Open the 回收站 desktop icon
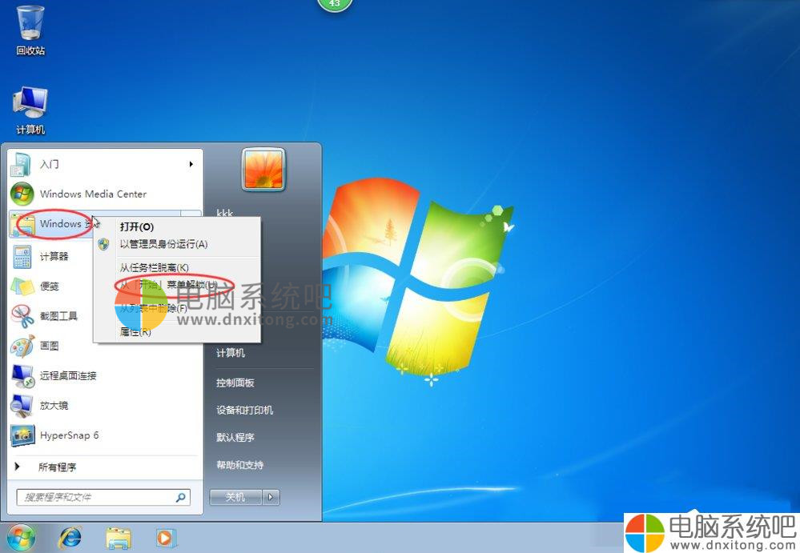800x553 pixels. [30, 30]
